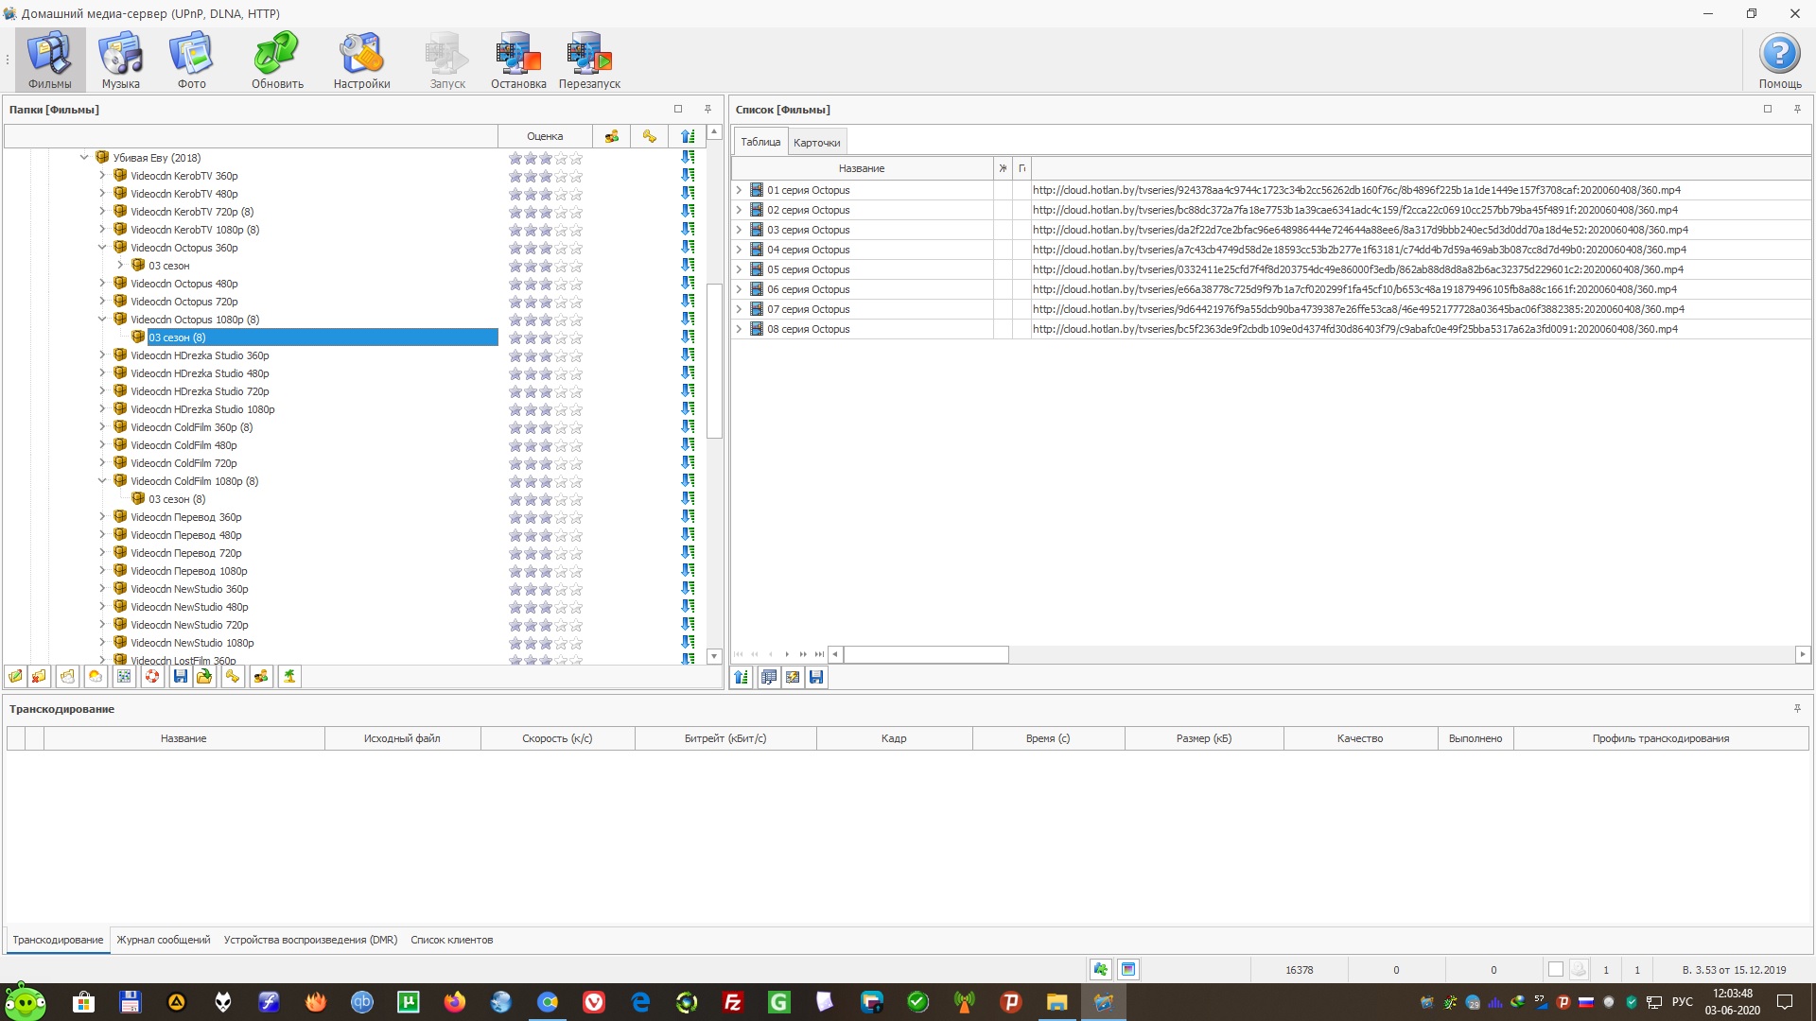Select the 03 сезон (8) item under ColdFilm 1080p
The width and height of the screenshot is (1816, 1021).
coord(177,499)
